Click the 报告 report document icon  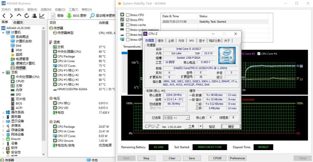click(x=53, y=16)
